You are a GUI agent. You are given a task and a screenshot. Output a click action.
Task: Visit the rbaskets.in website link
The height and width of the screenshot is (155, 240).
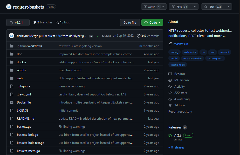click(181, 44)
